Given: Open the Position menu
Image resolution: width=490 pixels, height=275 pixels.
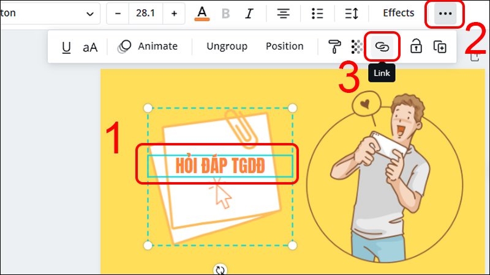Looking at the screenshot, I should point(284,46).
